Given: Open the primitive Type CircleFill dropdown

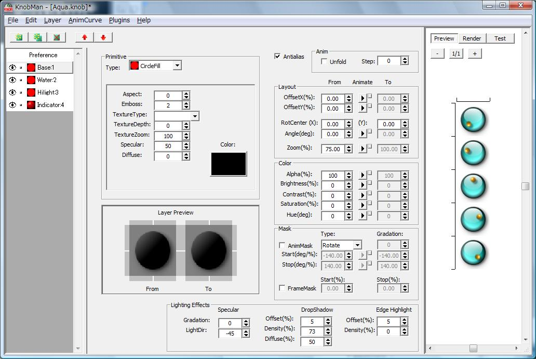Looking at the screenshot, I should (177, 66).
